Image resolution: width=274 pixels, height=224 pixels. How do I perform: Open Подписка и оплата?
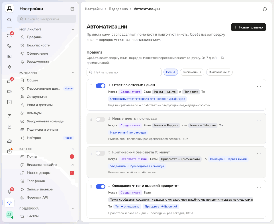click(x=47, y=130)
